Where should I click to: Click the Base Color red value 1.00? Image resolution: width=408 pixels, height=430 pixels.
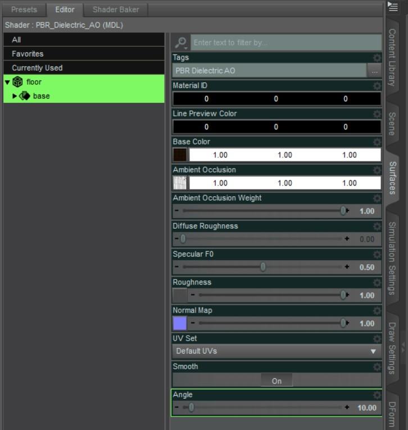[220, 155]
